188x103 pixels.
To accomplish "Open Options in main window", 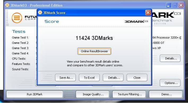I will pyautogui.click(x=170, y=83).
